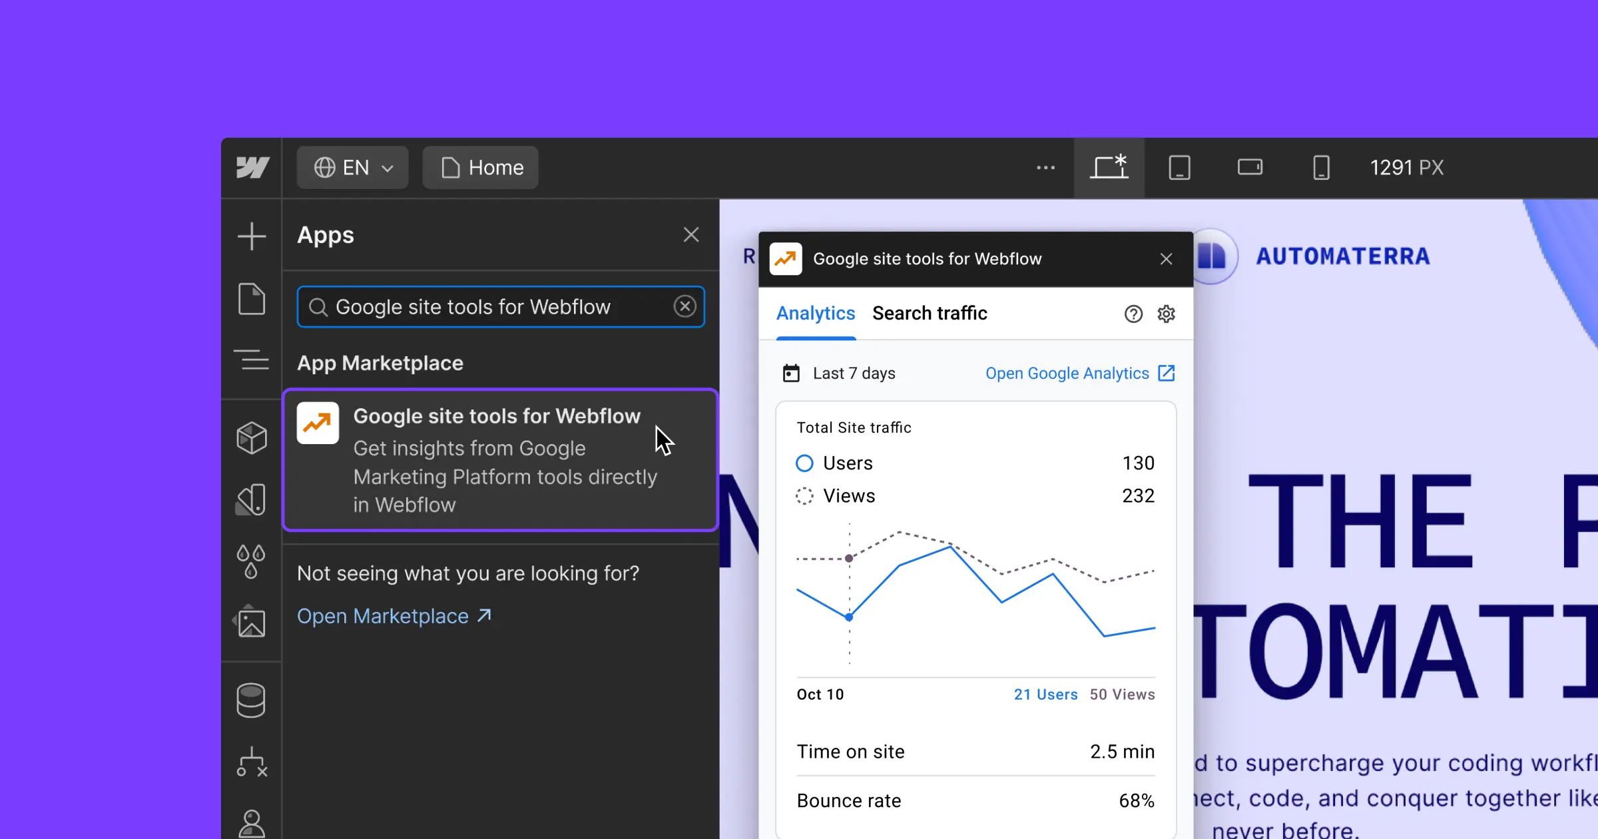Open the Navigator panel icon
Screen dimensions: 1598x839
point(252,360)
